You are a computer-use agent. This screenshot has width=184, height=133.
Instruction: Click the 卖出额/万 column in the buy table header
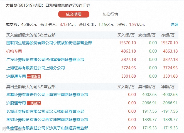coord(147,35)
